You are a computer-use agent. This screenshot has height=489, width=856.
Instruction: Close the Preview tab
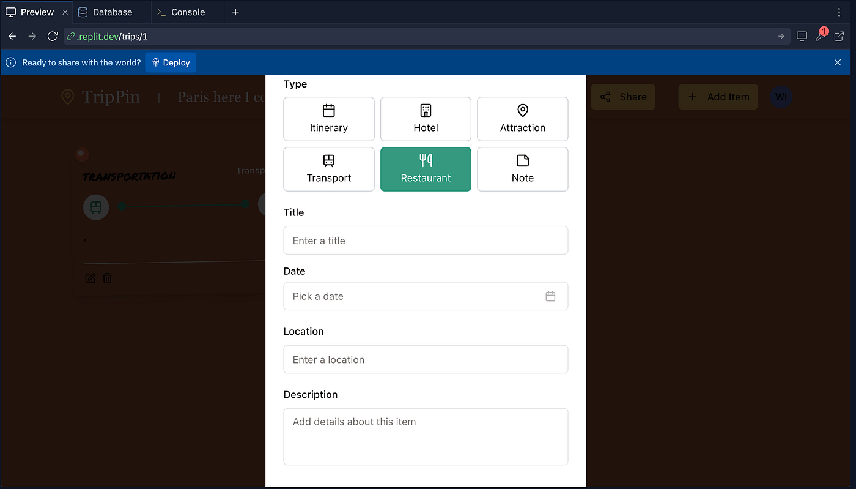[x=65, y=12]
